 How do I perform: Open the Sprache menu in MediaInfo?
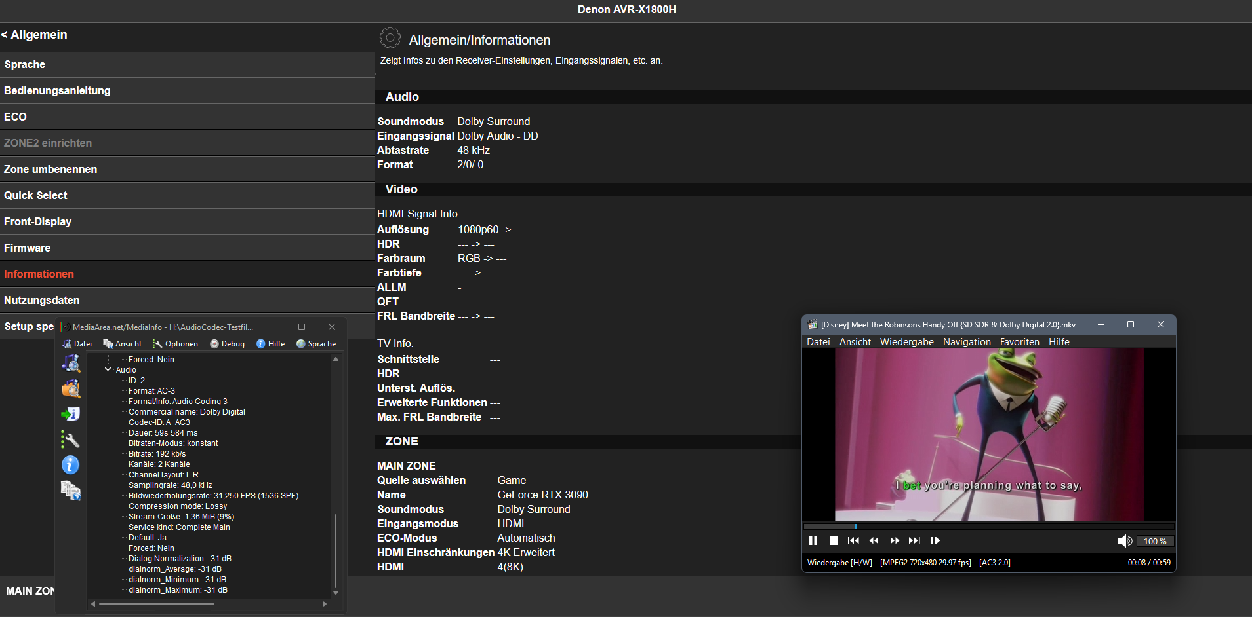pyautogui.click(x=316, y=344)
